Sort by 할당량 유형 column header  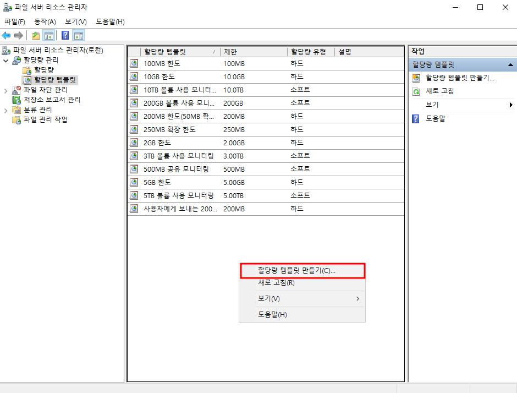tap(311, 52)
